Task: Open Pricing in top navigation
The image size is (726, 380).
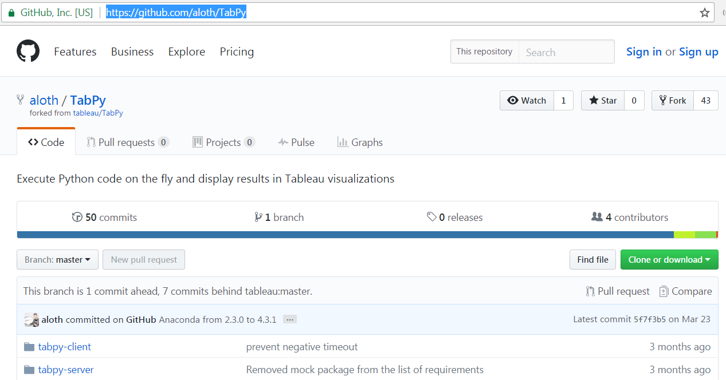Action: point(237,52)
